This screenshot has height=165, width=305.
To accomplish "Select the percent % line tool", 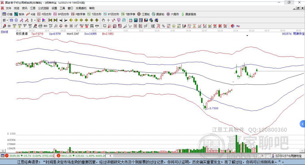I will point(164,26).
